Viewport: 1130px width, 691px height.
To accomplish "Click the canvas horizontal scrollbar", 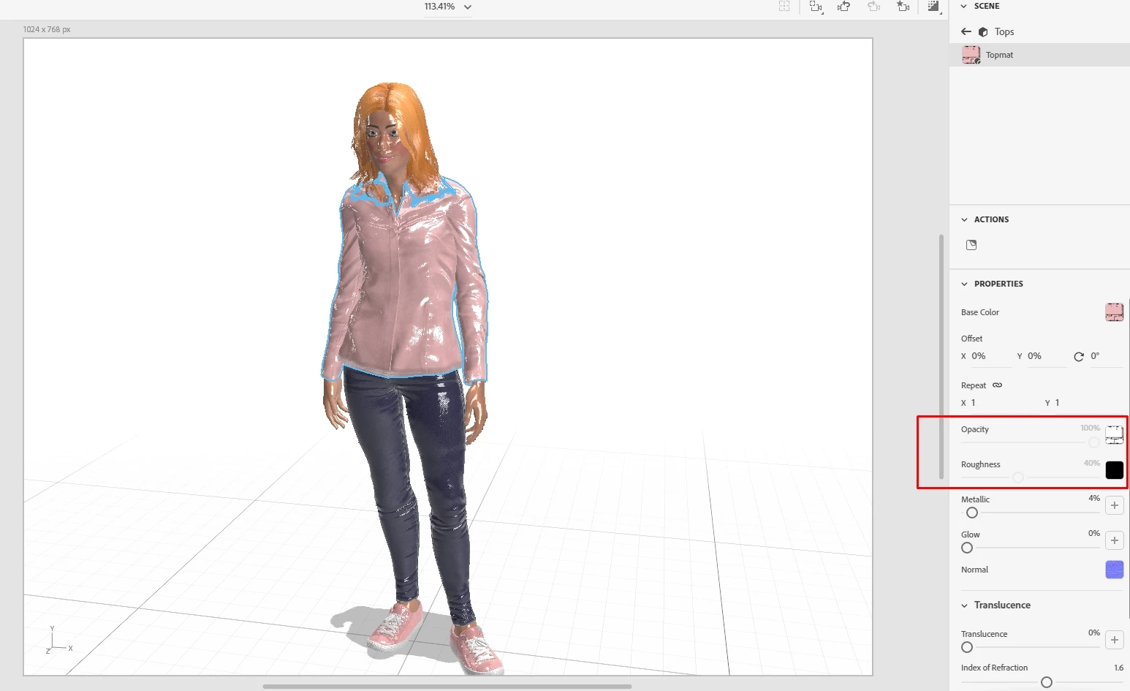I will point(447,687).
